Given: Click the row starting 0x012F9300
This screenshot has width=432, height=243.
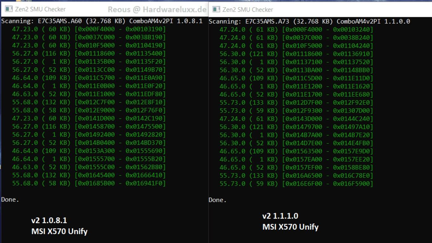Looking at the screenshot, I should point(296,111).
